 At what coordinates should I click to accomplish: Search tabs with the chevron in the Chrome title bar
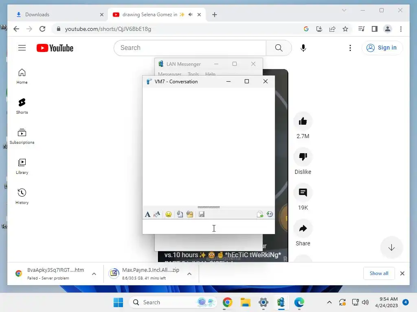[x=344, y=10]
